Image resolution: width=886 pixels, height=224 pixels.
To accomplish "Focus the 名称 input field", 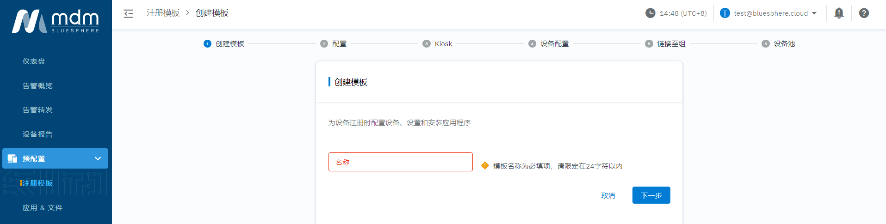I will [400, 162].
